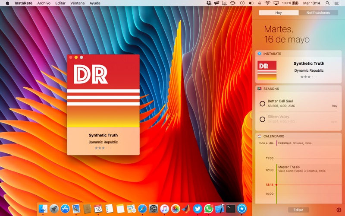
Task: Click the Editar button in Notification Center
Action: tap(298, 210)
